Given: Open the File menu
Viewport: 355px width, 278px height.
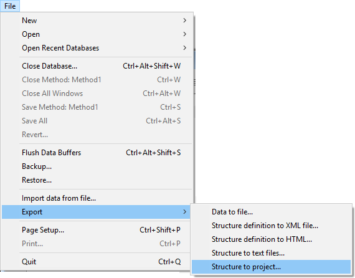Looking at the screenshot, I should pos(10,6).
